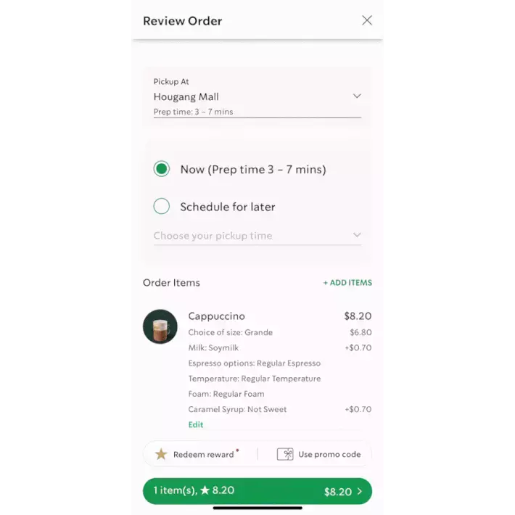The image size is (515, 515).
Task: Select the Schedule for later option
Action: click(162, 206)
